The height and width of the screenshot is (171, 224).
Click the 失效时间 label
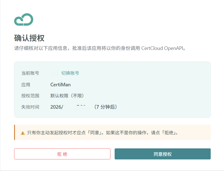pyautogui.click(x=30, y=107)
